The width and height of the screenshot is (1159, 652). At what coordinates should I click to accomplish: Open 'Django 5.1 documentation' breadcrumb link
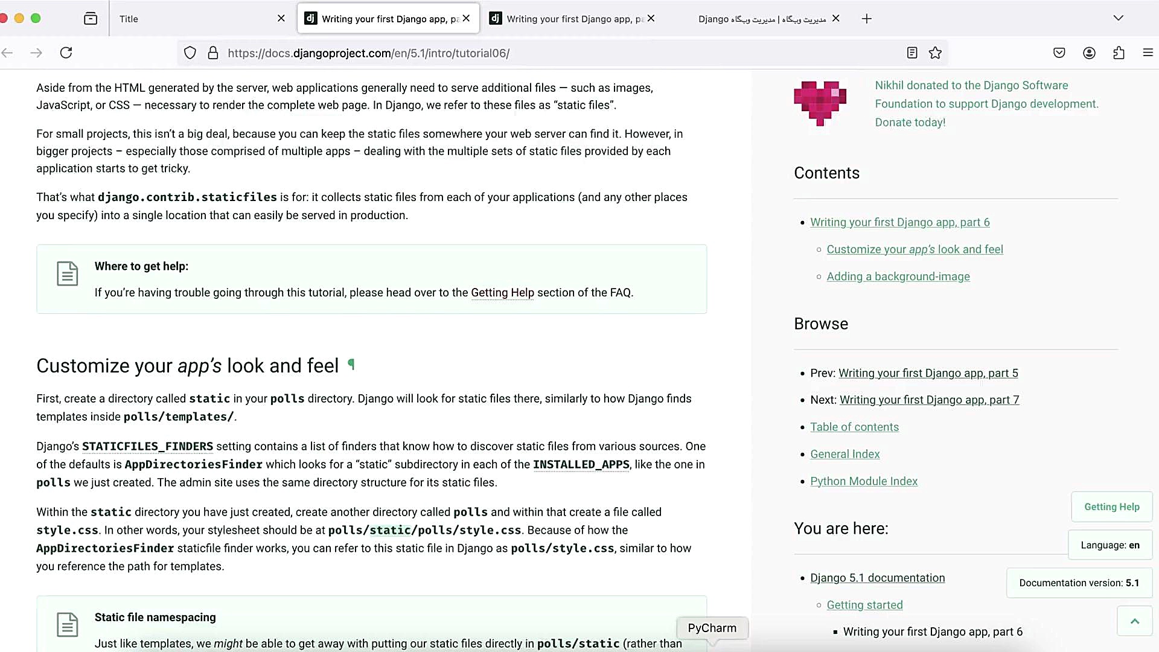(x=878, y=578)
